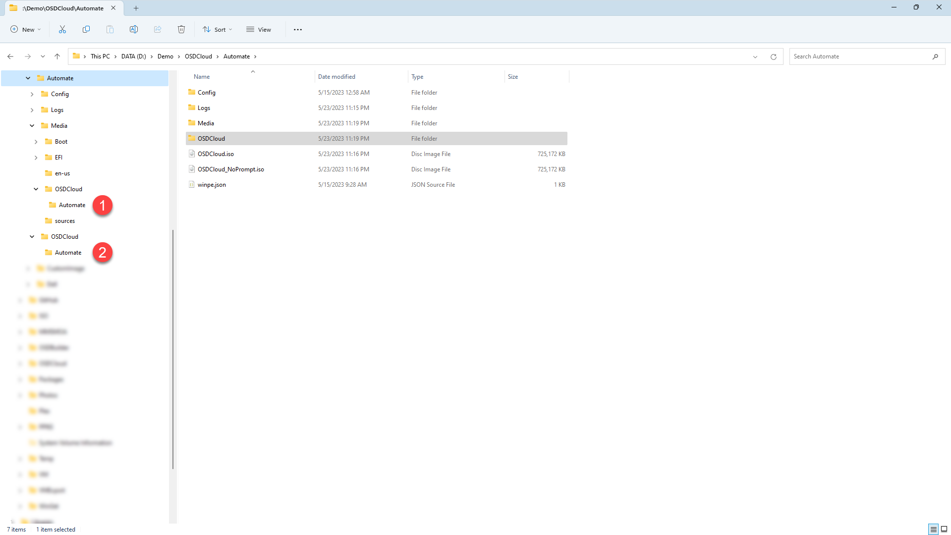Click the Rename icon in toolbar

pos(134,30)
